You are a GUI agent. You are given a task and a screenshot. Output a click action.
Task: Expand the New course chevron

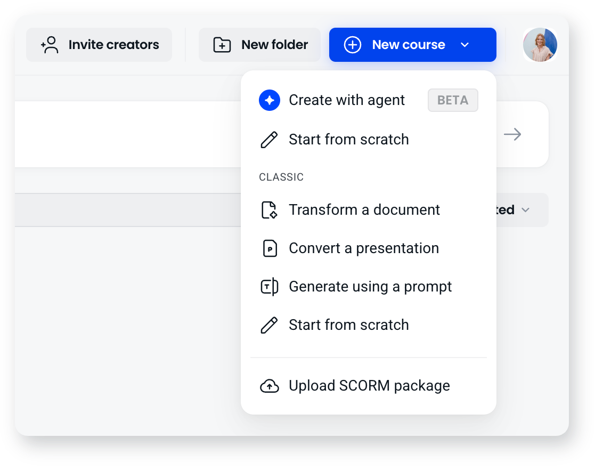[465, 45]
